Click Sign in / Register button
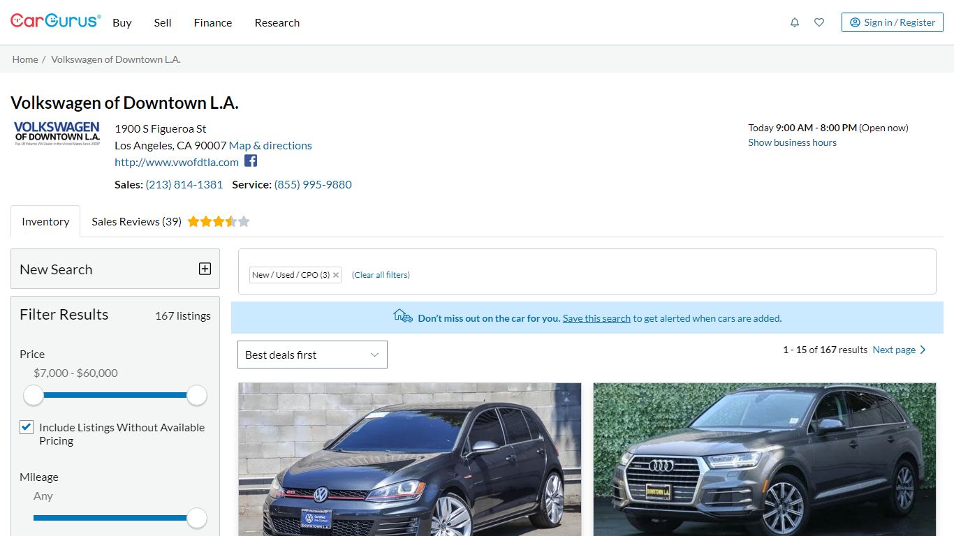Viewport: 954px width, 536px height. click(x=893, y=22)
